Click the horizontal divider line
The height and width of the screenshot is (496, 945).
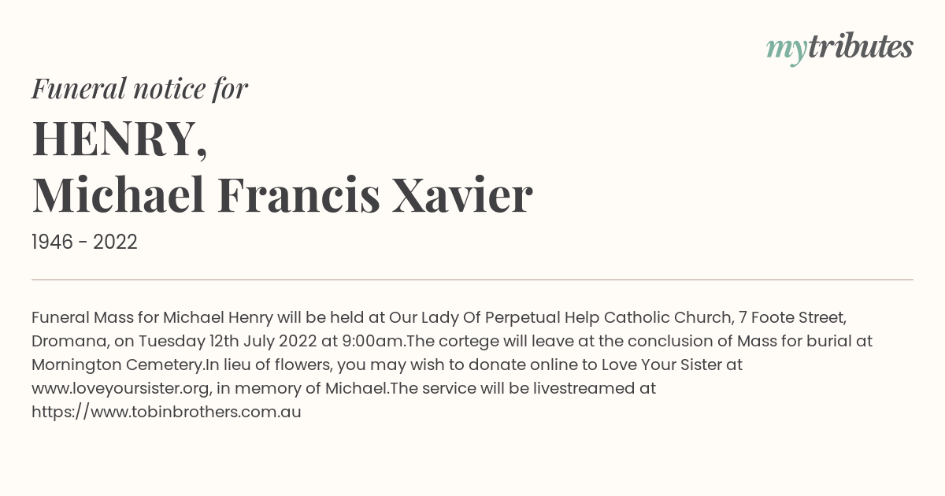pyautogui.click(x=472, y=279)
